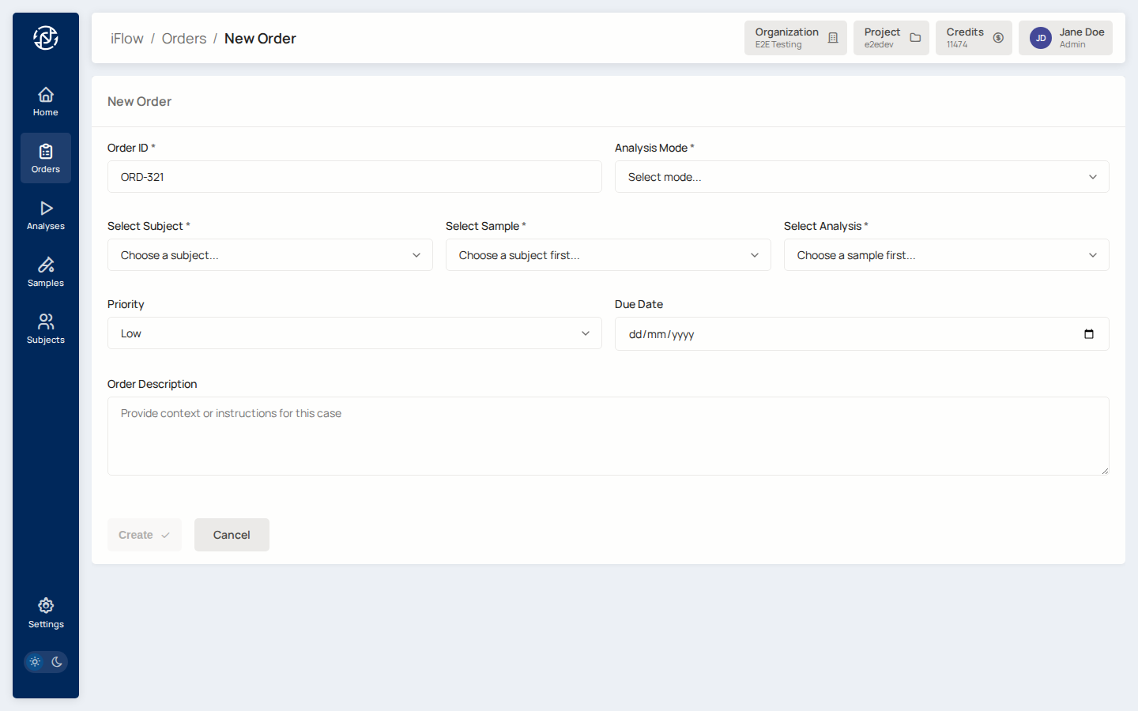Click the Credits coin icon
The height and width of the screenshot is (711, 1138).
998,38
